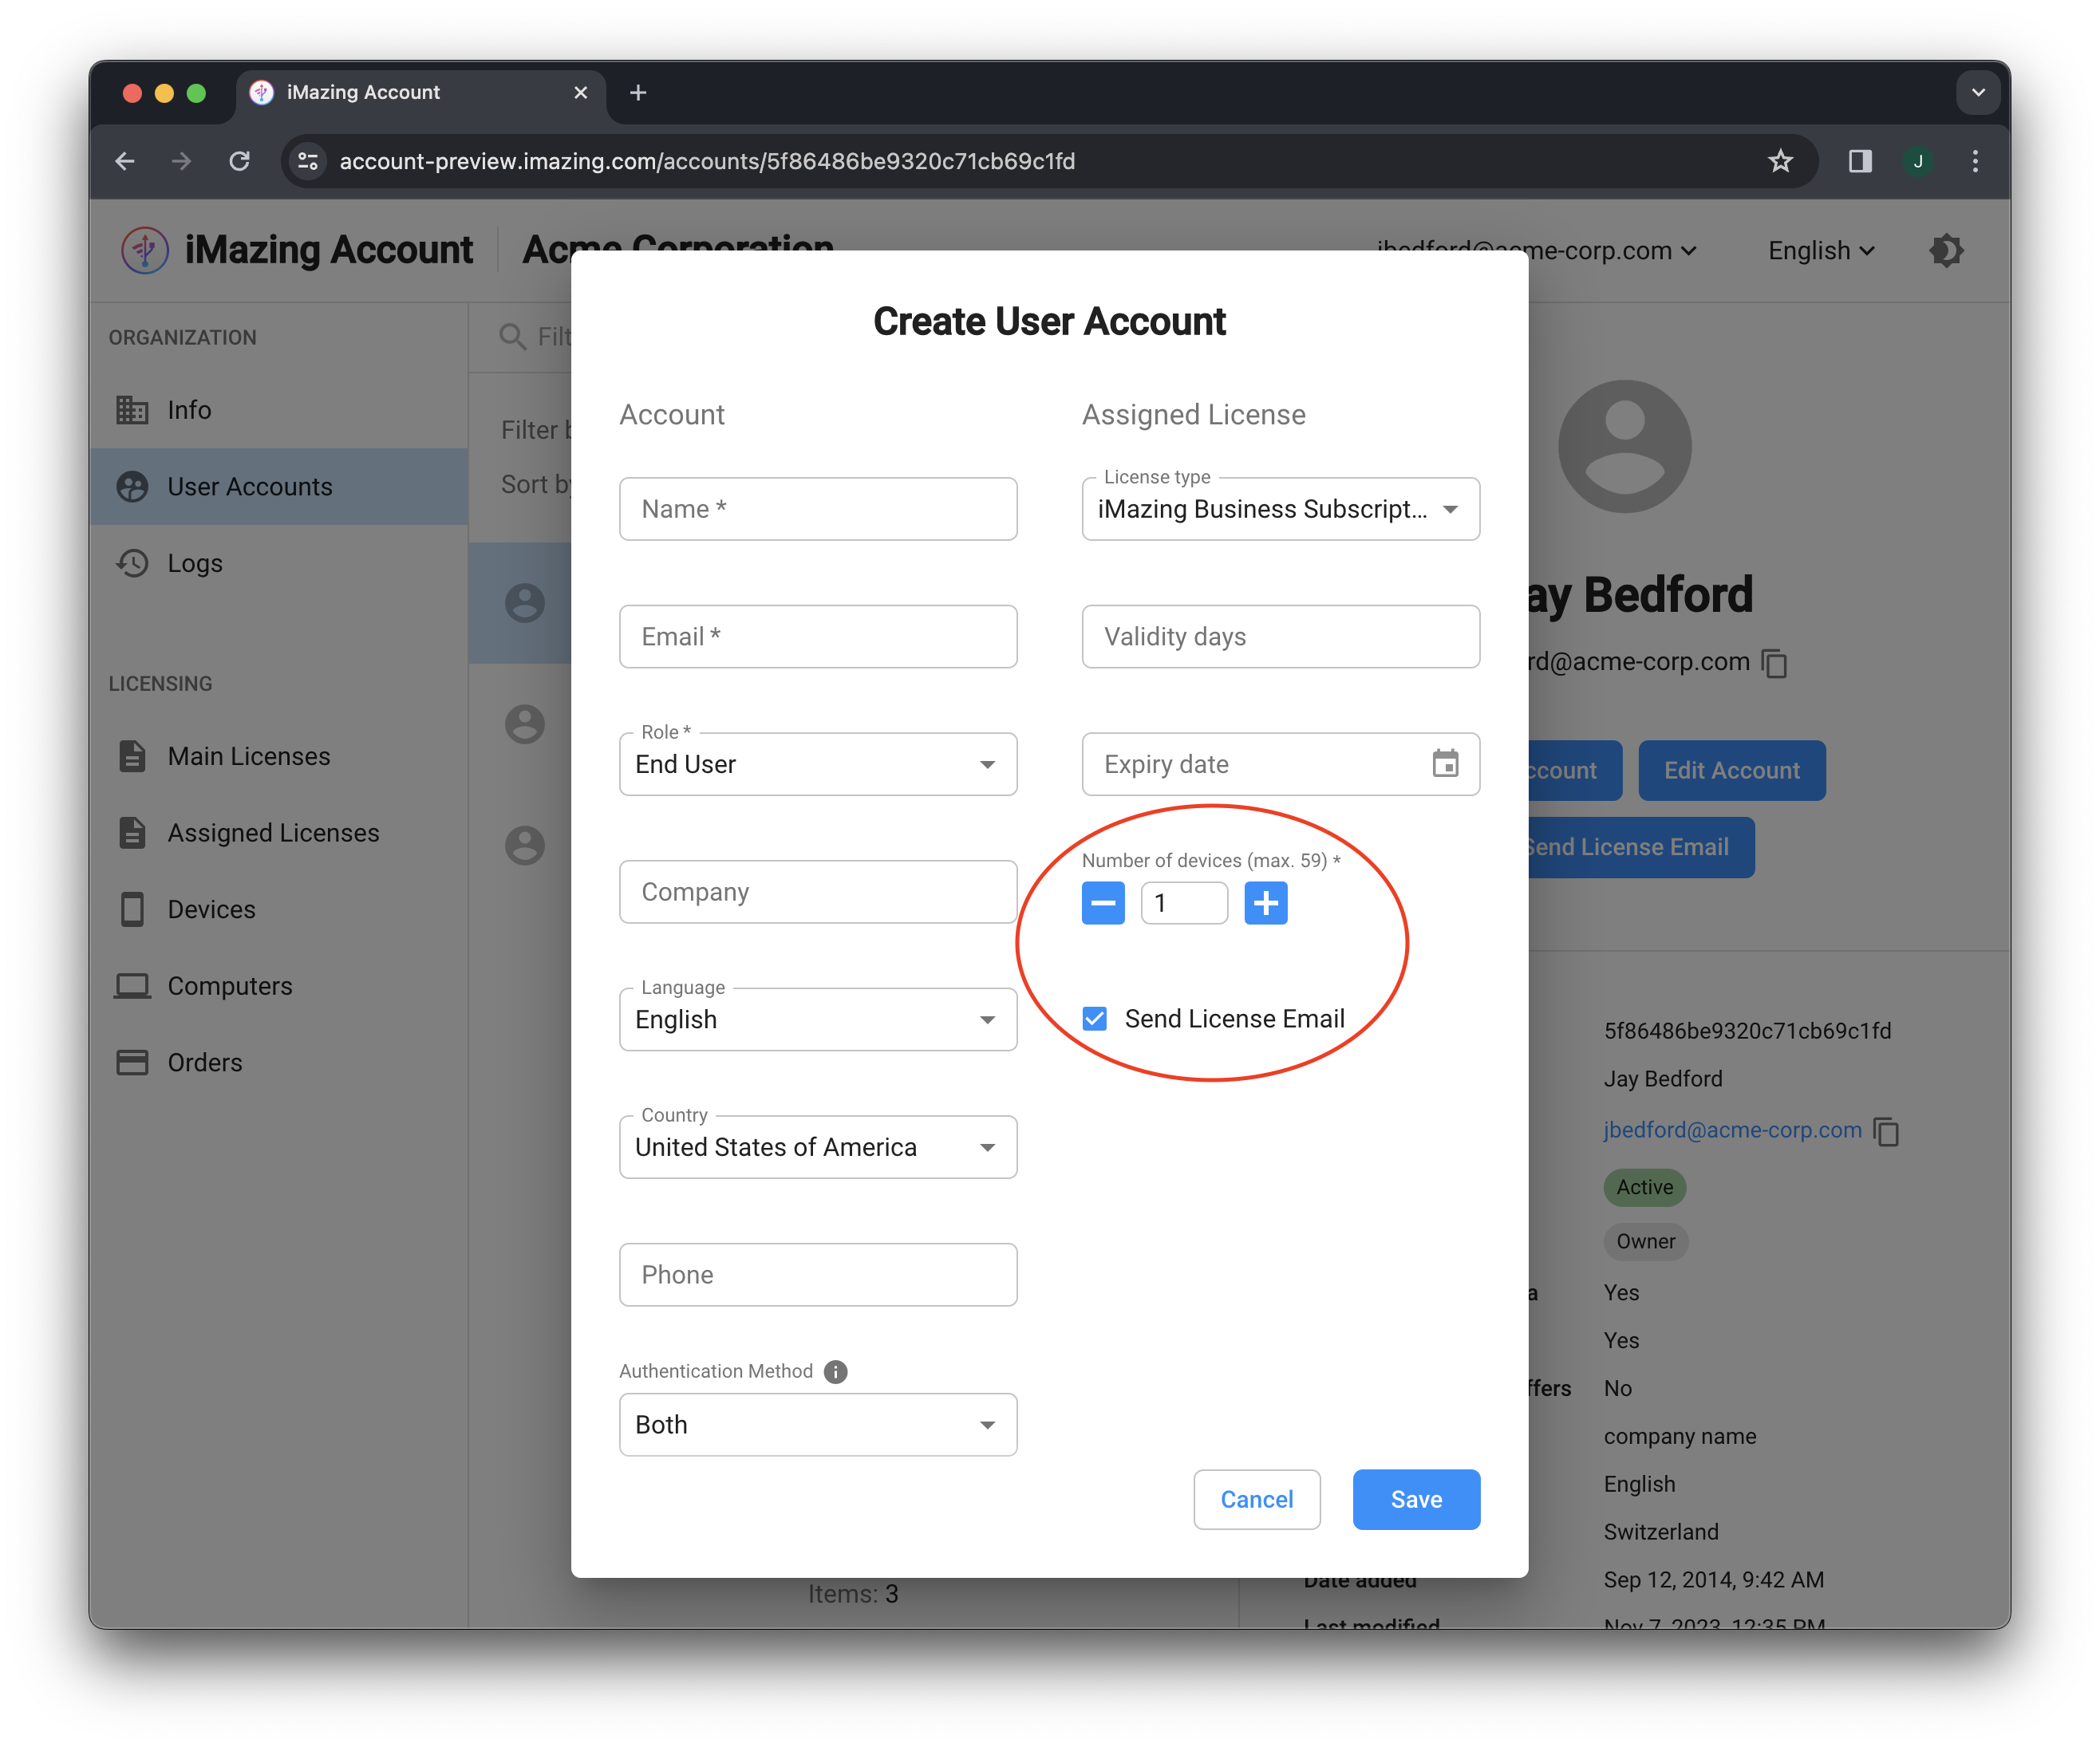This screenshot has height=1747, width=2100.
Task: Open Orders in the sidebar
Action: (279, 1062)
